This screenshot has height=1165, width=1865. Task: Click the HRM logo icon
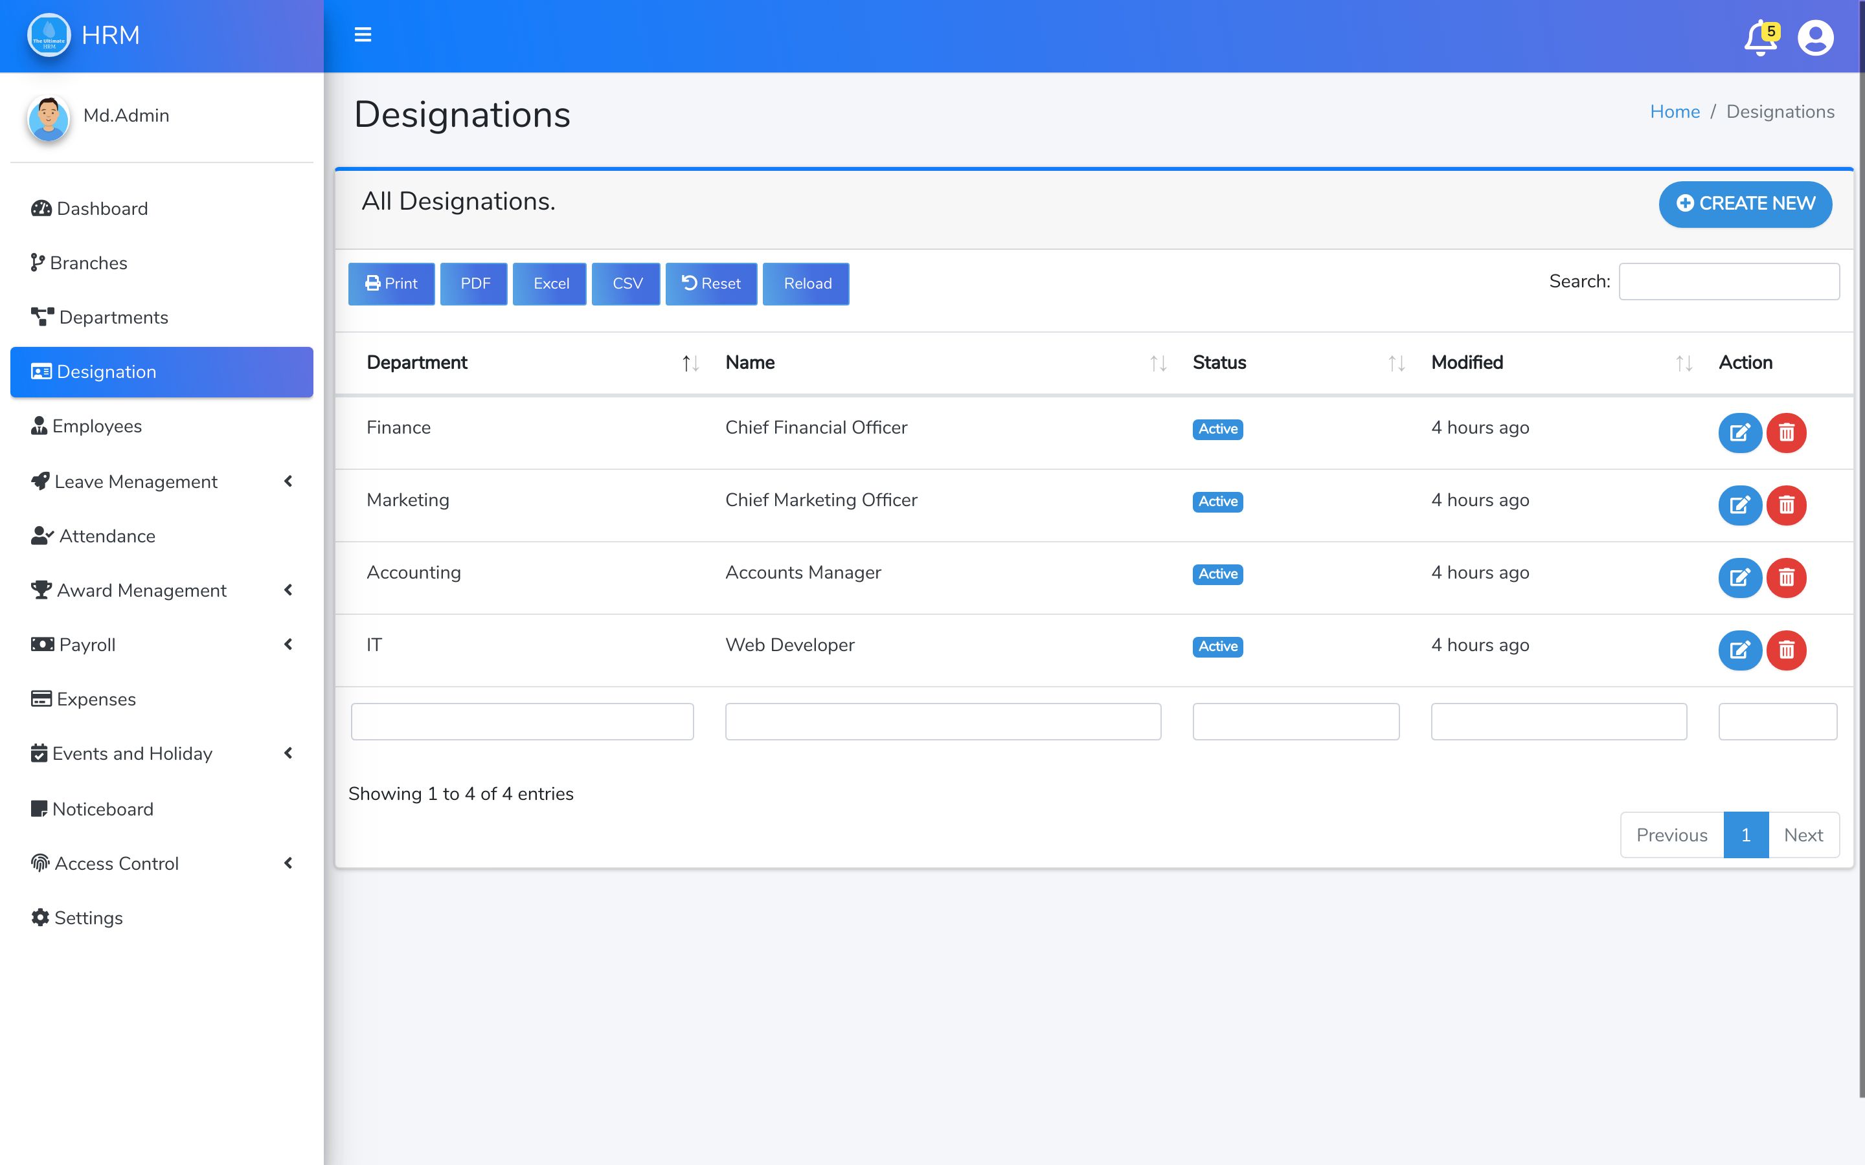pos(49,36)
